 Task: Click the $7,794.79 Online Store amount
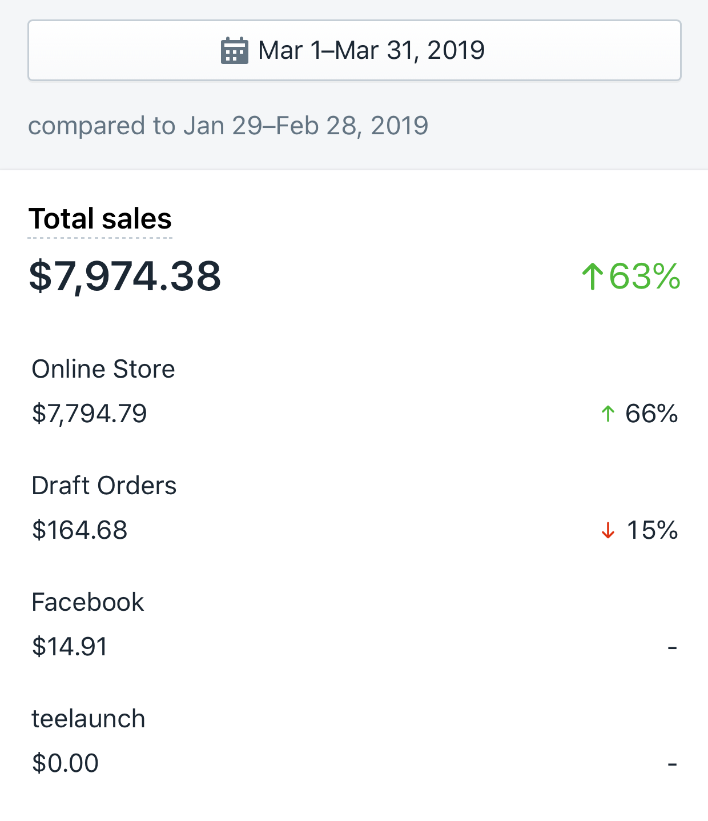90,414
